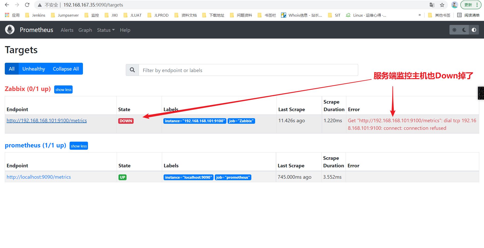Click the search magnifier icon
The image size is (484, 248).
tap(132, 70)
